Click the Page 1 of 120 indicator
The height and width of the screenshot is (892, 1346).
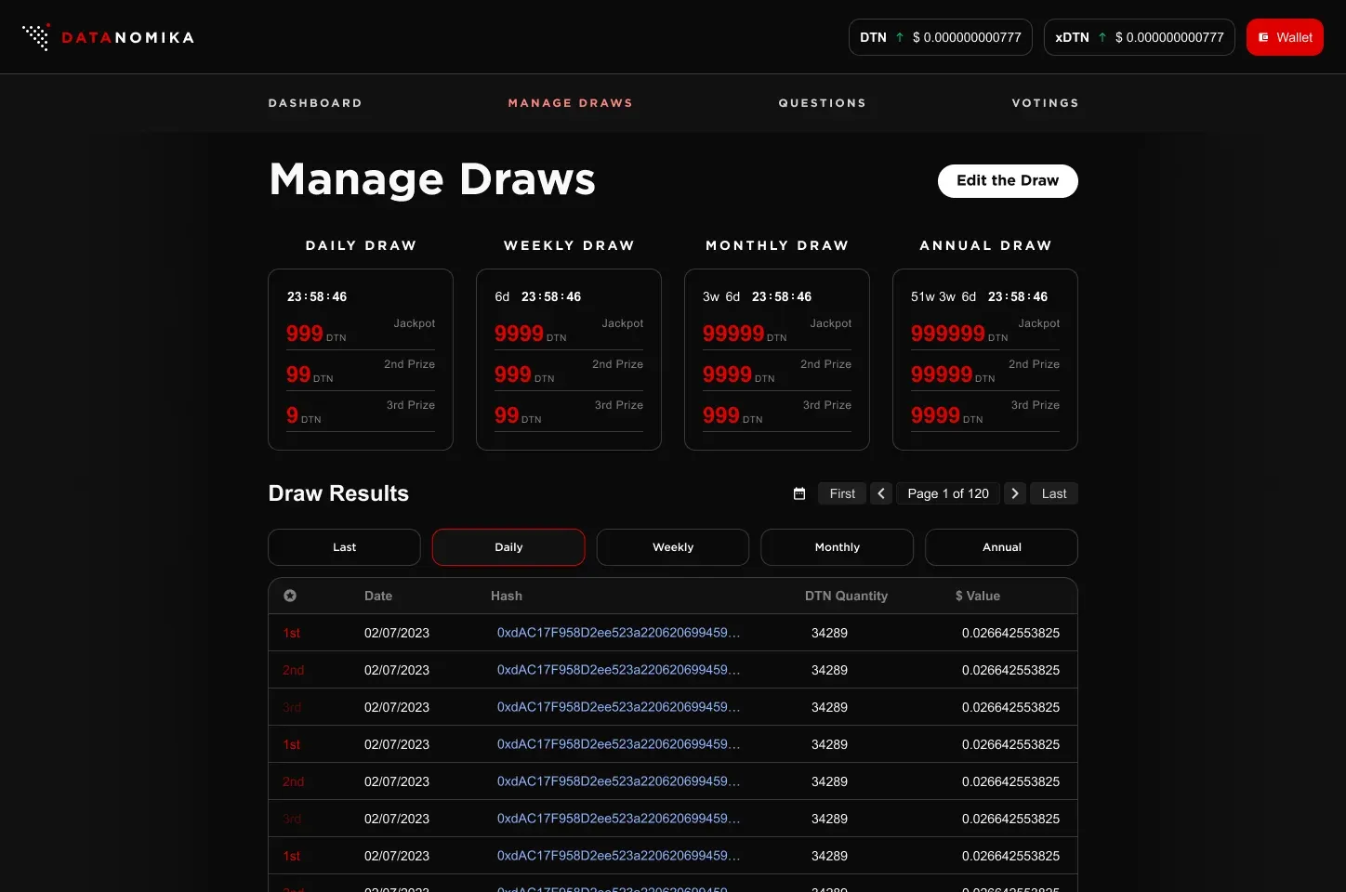click(948, 493)
